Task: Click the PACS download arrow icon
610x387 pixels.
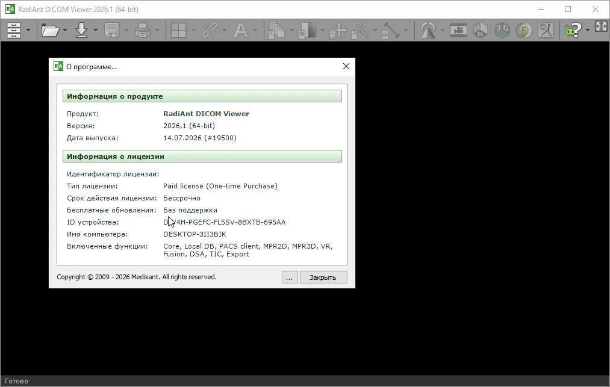Action: [81, 30]
